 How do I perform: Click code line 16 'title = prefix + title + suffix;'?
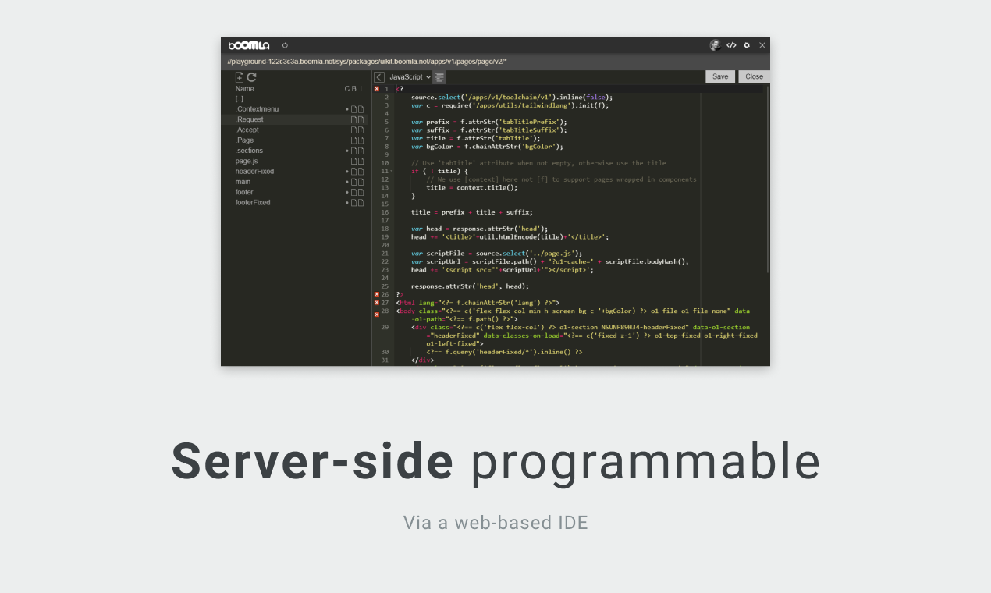[x=472, y=212]
